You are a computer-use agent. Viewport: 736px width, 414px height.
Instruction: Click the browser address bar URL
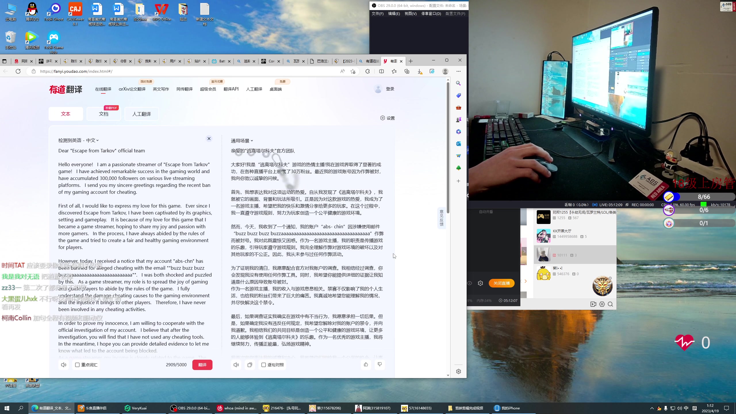tap(76, 71)
